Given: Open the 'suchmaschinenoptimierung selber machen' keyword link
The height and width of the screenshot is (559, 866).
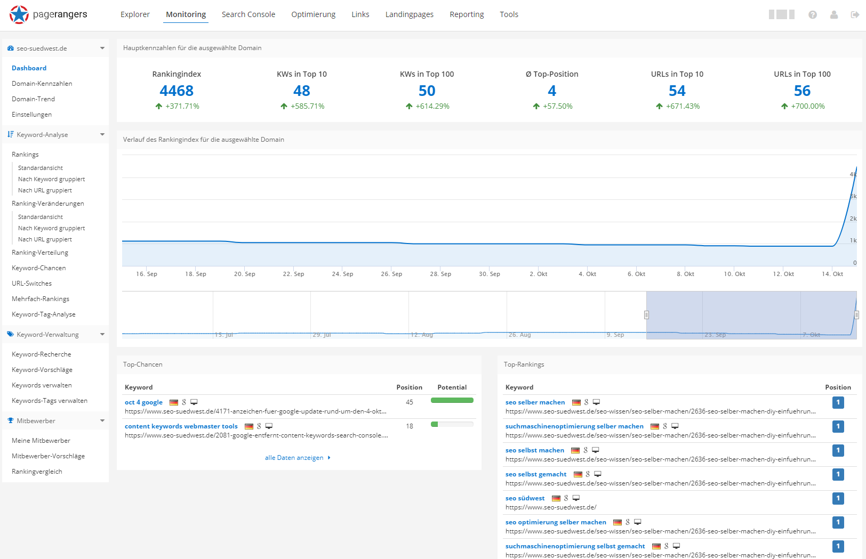Looking at the screenshot, I should click(574, 426).
